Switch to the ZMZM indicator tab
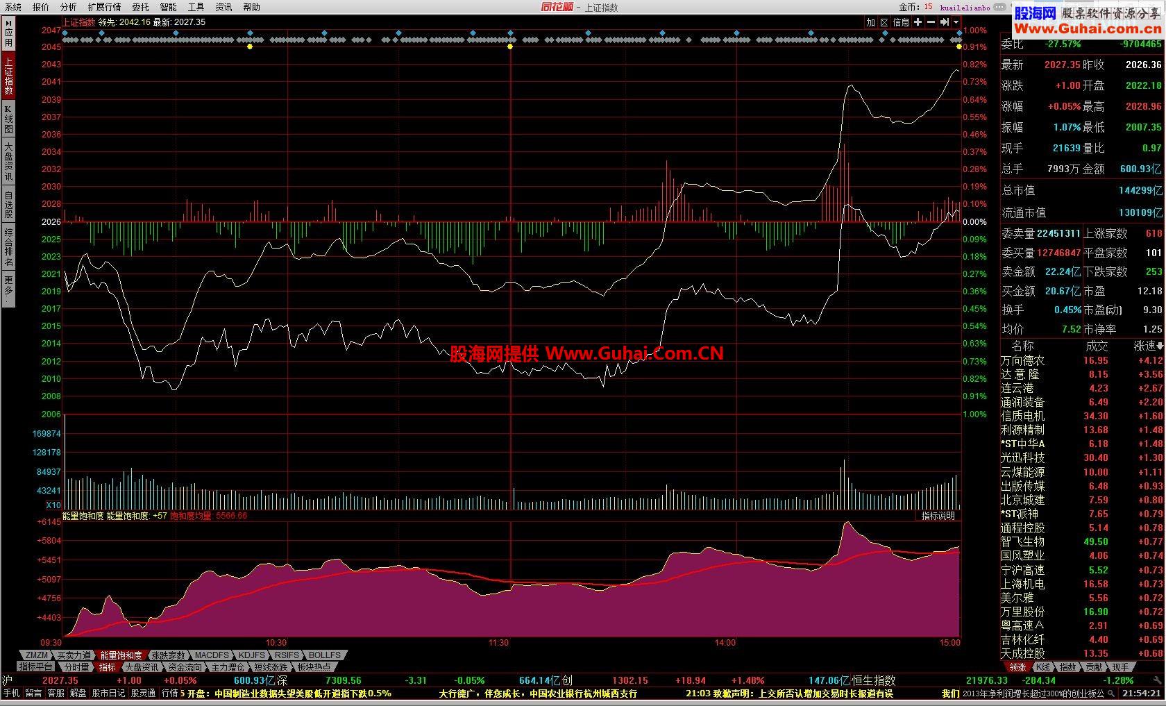This screenshot has height=706, width=1166. point(37,655)
